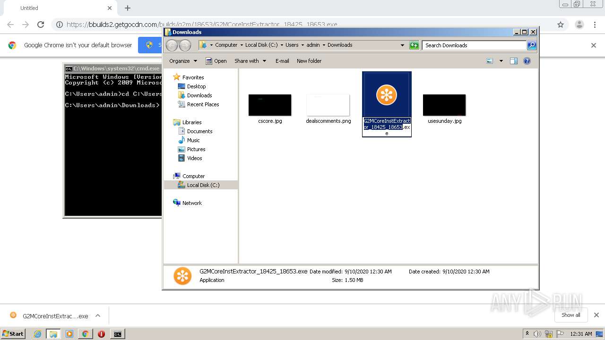The height and width of the screenshot is (340, 605).
Task: Open Chrome three-dot menu
Action: (595, 25)
